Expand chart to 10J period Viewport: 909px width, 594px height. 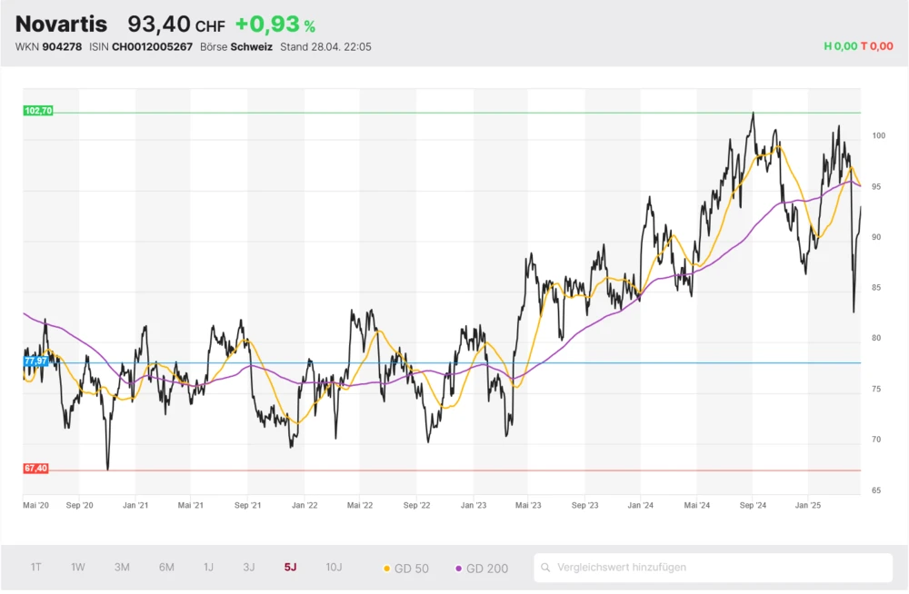[x=334, y=568]
